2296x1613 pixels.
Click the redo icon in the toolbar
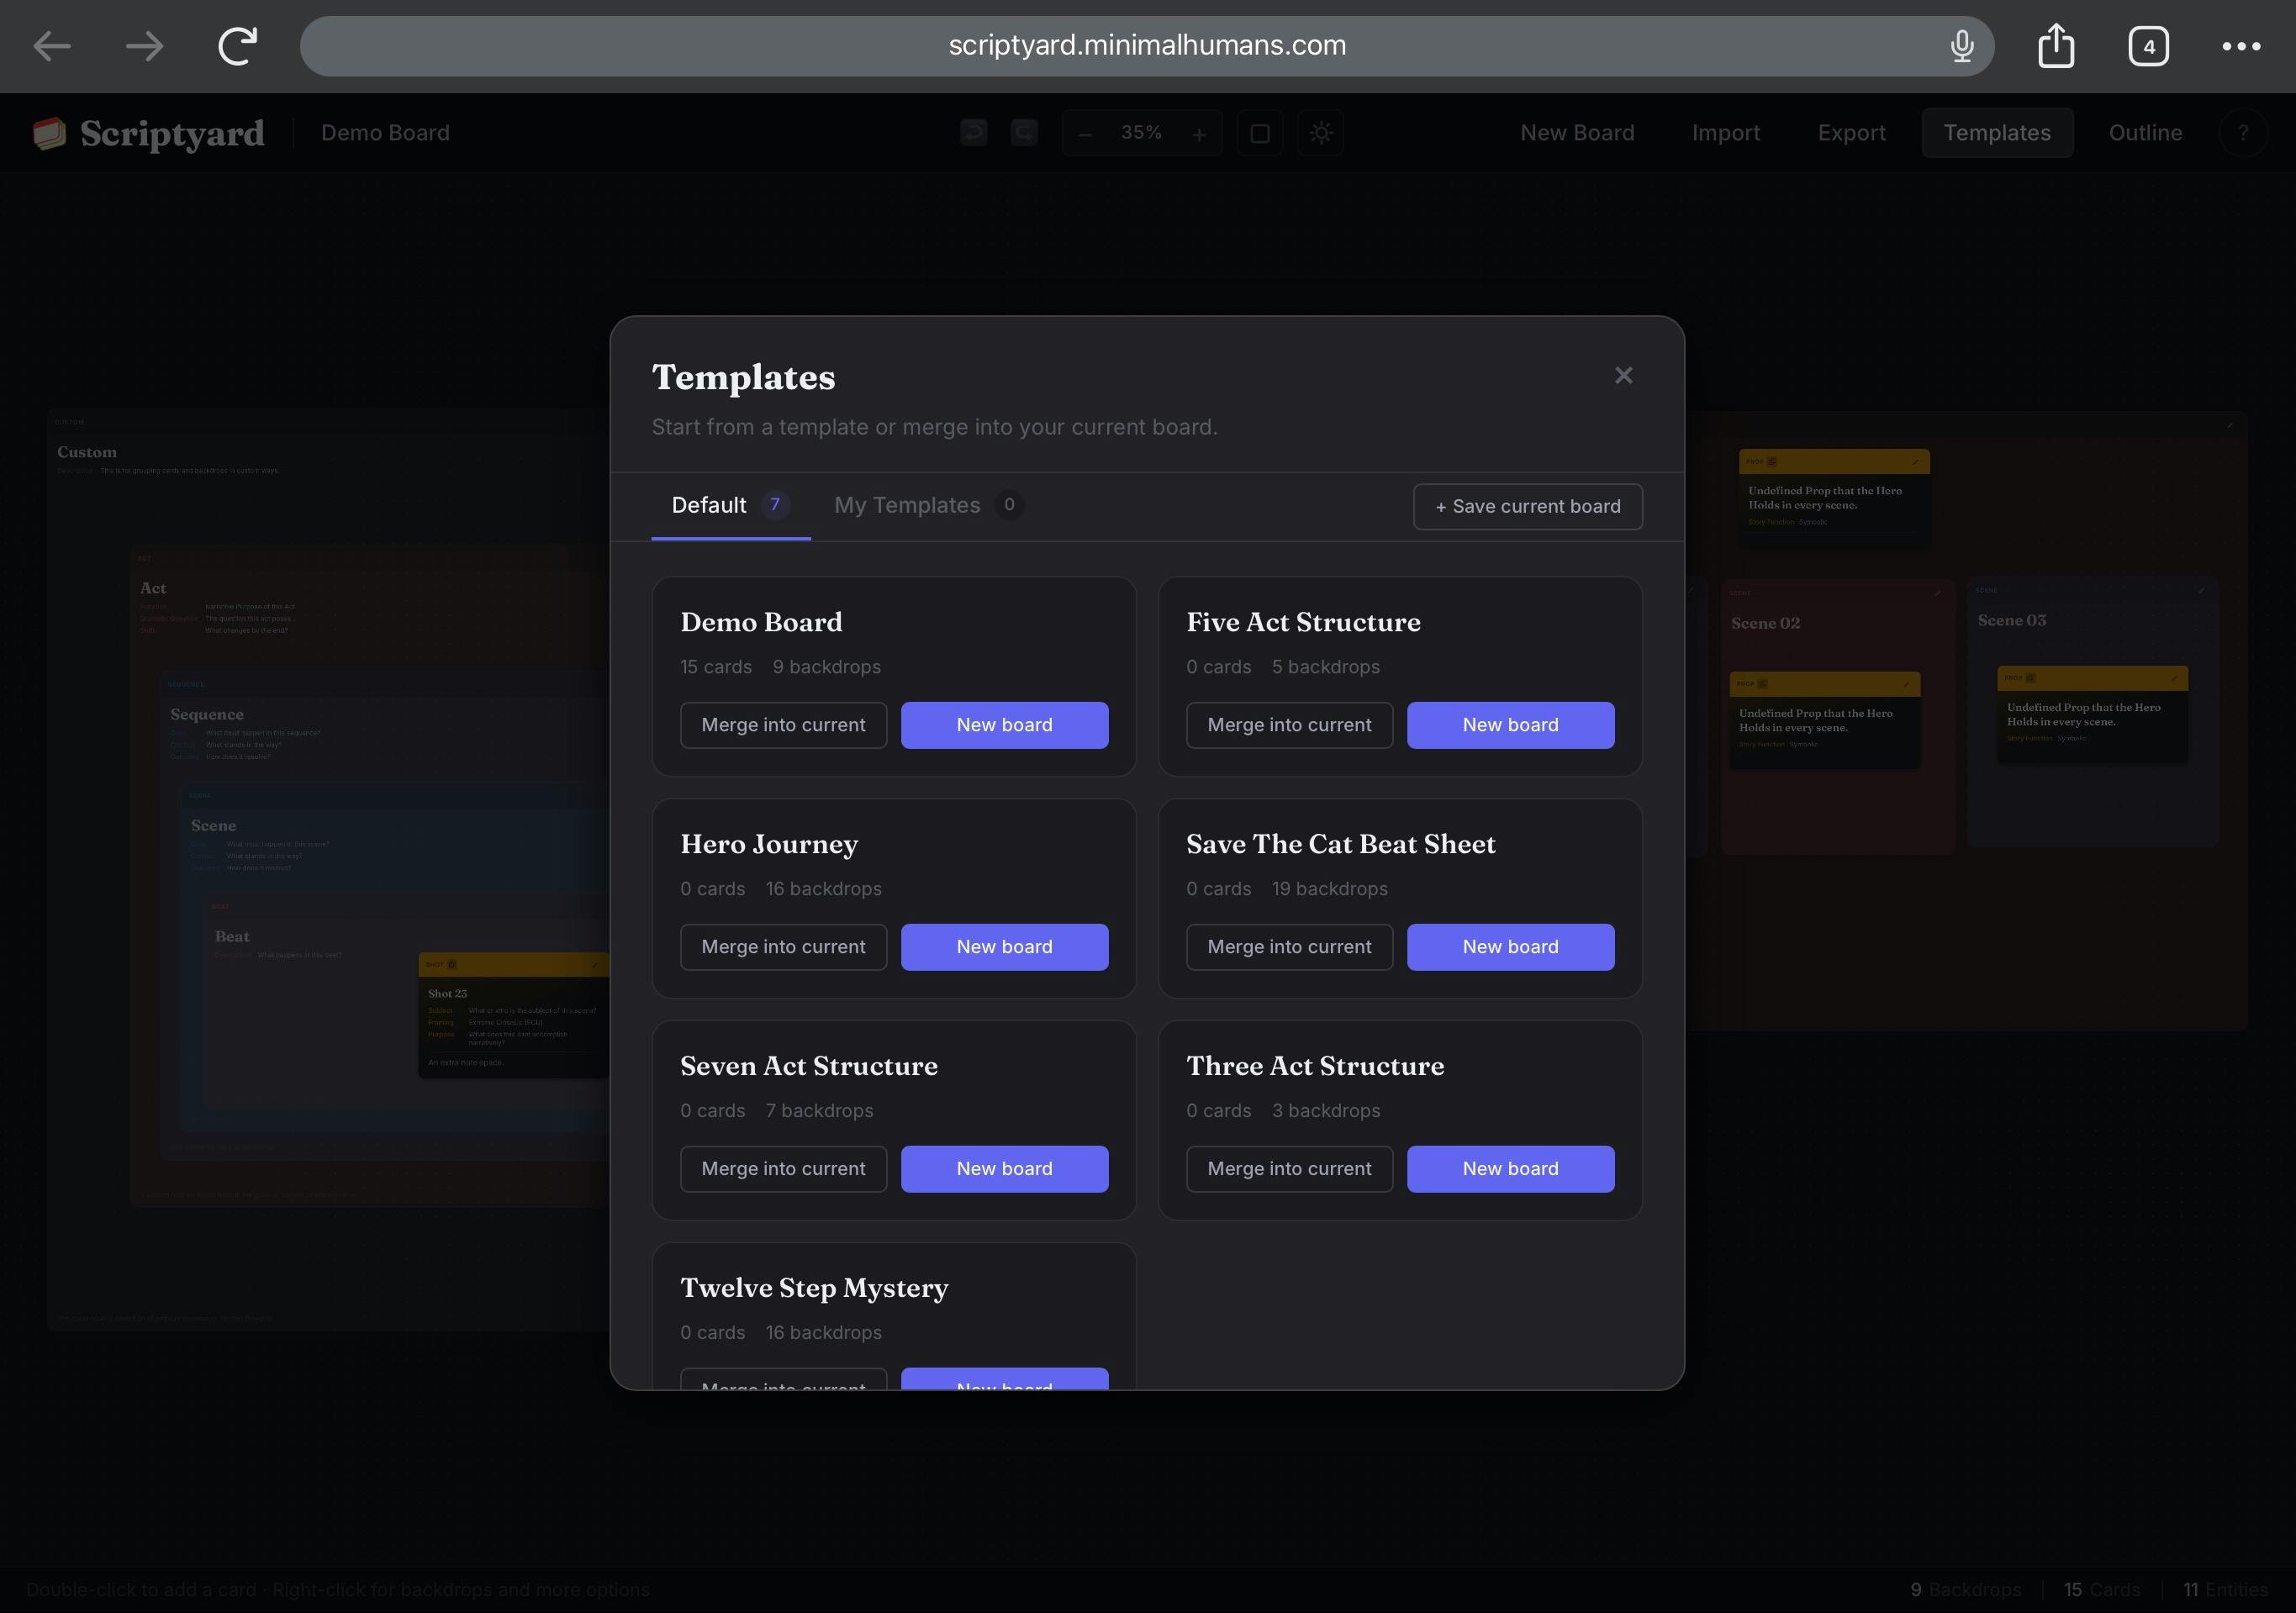(x=1024, y=133)
